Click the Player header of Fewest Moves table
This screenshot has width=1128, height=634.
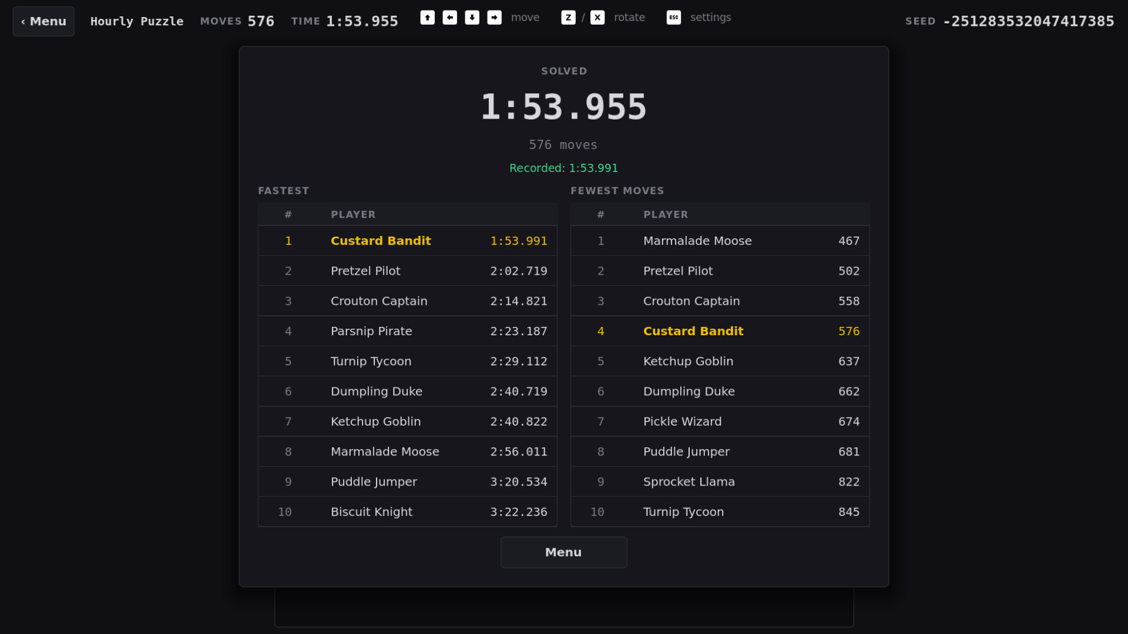pos(666,215)
